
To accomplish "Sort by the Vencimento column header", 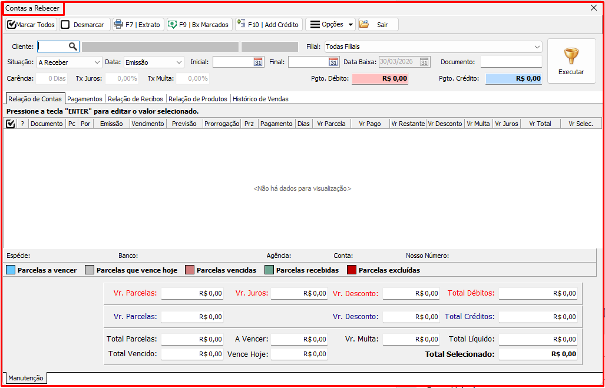I will coord(148,124).
